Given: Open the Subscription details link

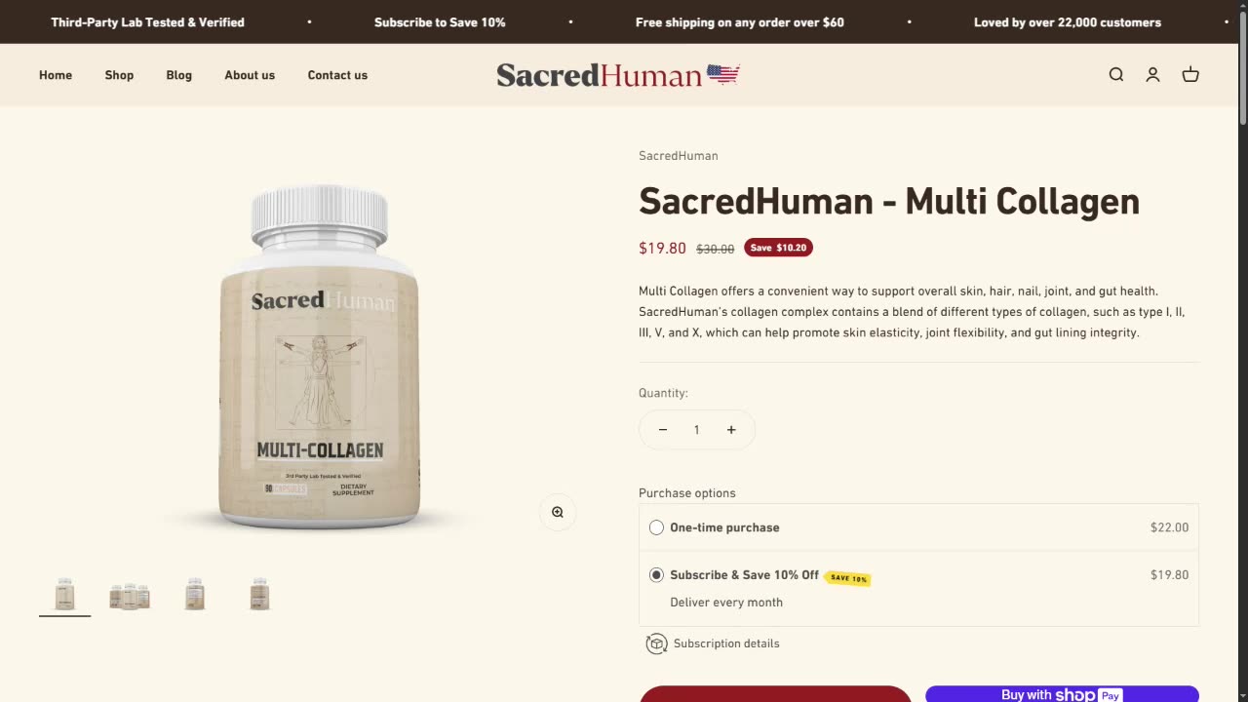Looking at the screenshot, I should (x=726, y=643).
